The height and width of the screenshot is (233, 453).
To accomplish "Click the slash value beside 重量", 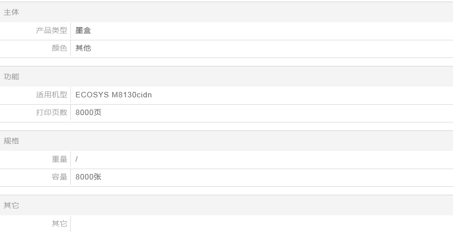I will (77, 159).
